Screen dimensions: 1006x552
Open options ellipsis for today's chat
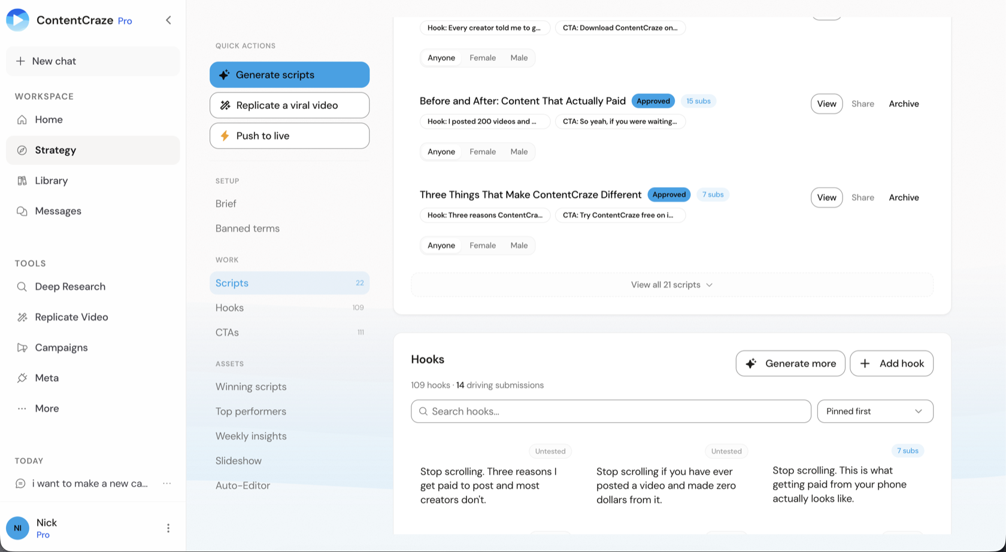[167, 483]
